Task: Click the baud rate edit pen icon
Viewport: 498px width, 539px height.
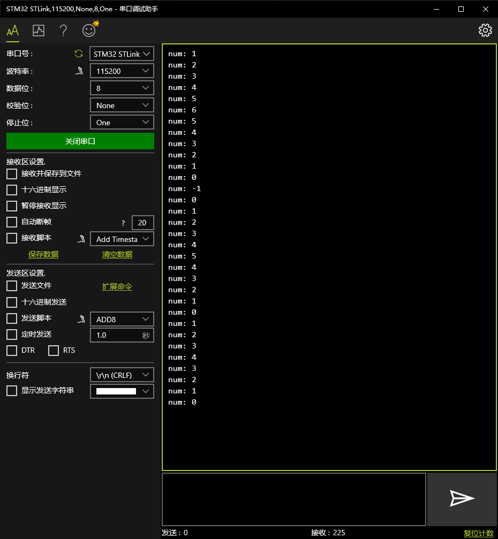Action: tap(79, 70)
